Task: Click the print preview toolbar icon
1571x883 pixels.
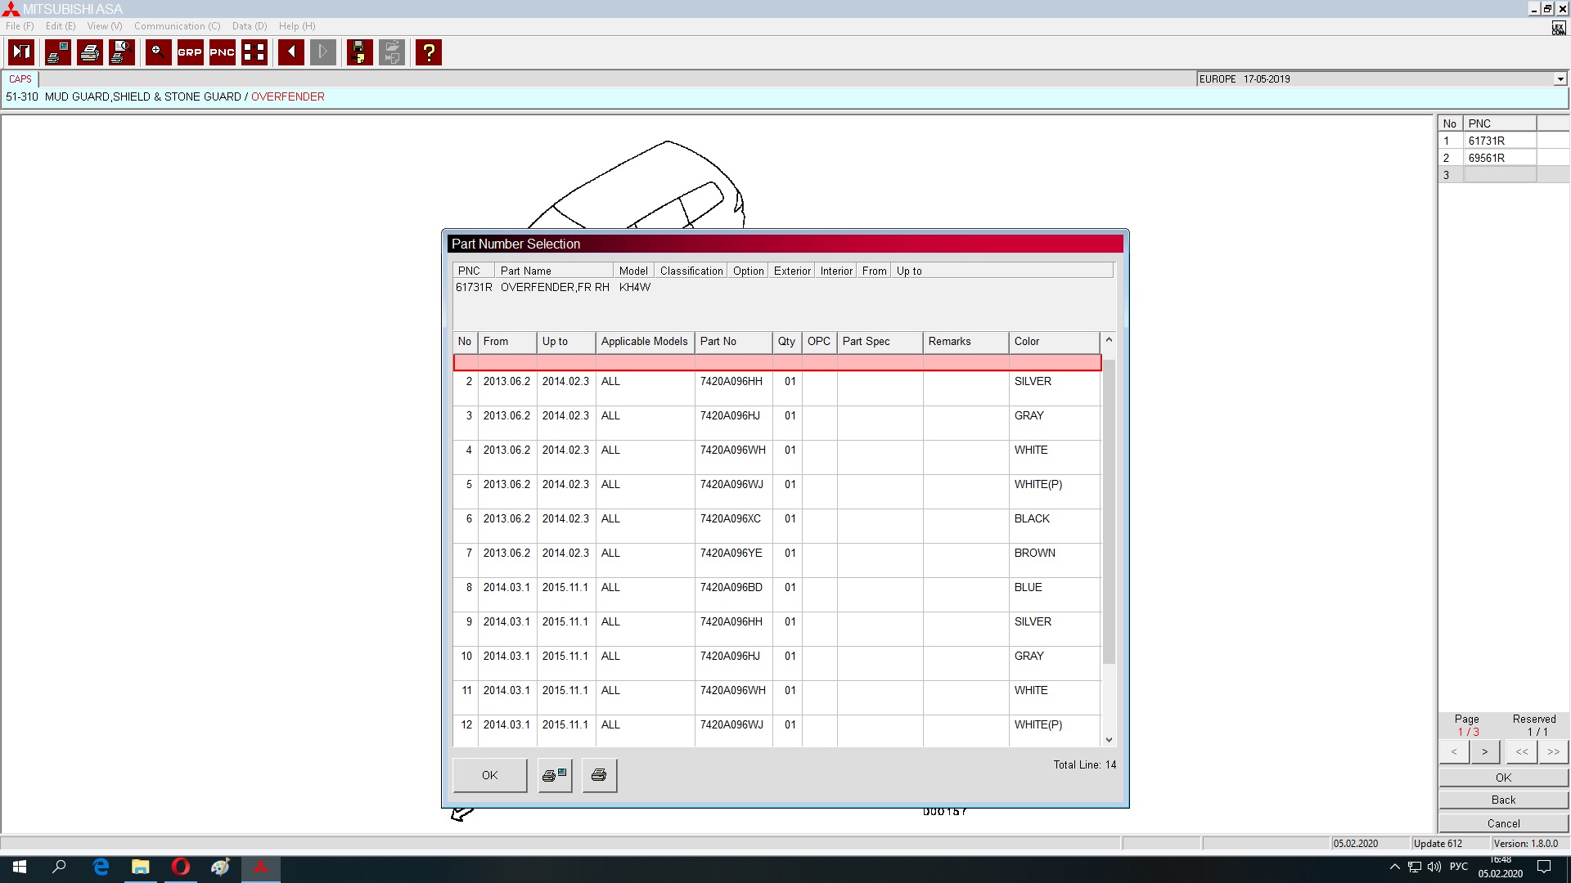Action: (x=122, y=52)
